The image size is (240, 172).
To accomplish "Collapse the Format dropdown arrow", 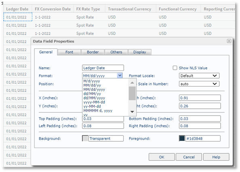I will coord(120,76).
